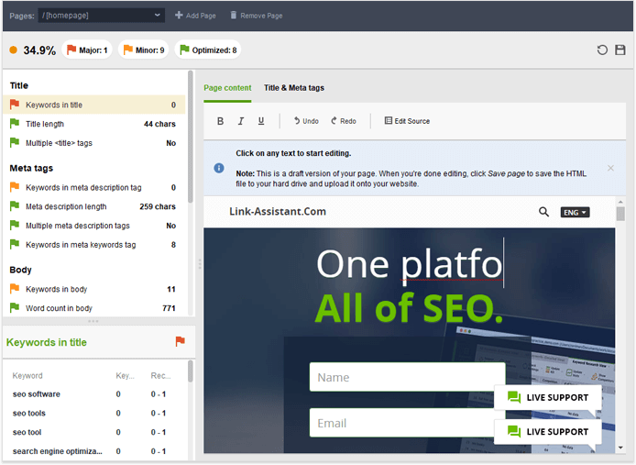636x465 pixels.
Task: Toggle bold formatting in editor toolbar
Action: point(220,121)
